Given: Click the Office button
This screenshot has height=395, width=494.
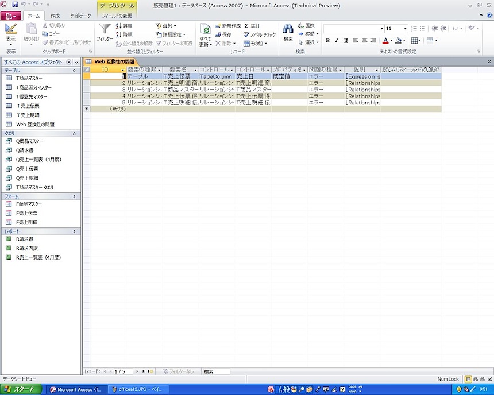Looking at the screenshot, I should point(10,16).
